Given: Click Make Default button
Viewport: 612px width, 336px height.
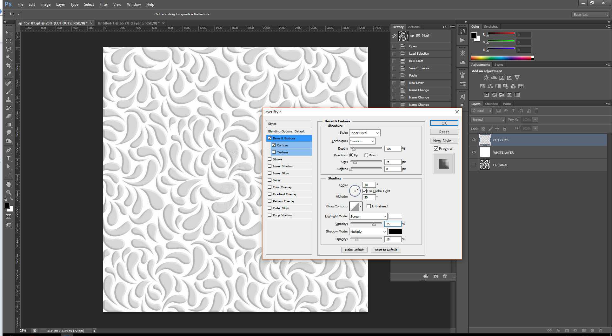Looking at the screenshot, I should click(x=354, y=250).
